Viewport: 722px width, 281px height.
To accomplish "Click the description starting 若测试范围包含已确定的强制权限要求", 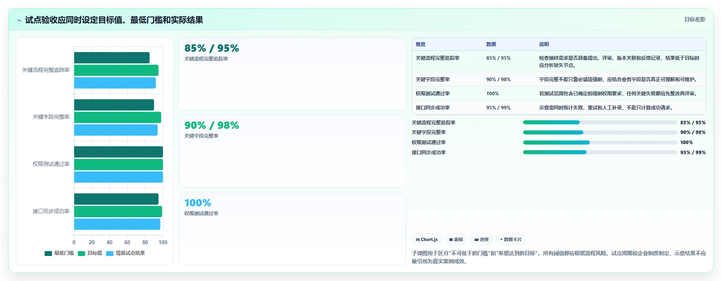I will point(618,94).
